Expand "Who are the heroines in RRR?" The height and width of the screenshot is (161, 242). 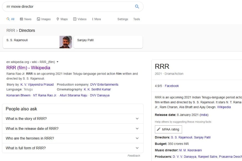point(73,138)
